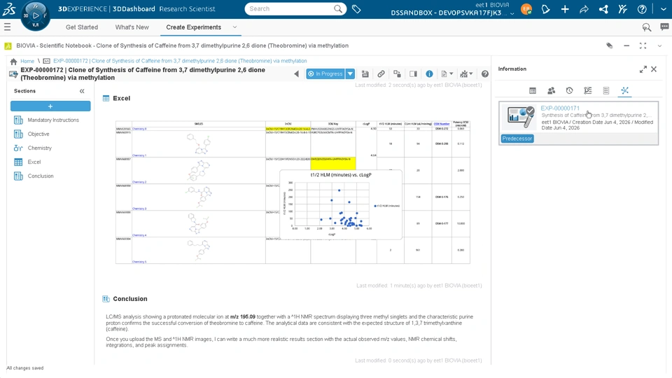Screen dimensions: 672x378
Task: Open Information list document tab
Action: (x=606, y=90)
